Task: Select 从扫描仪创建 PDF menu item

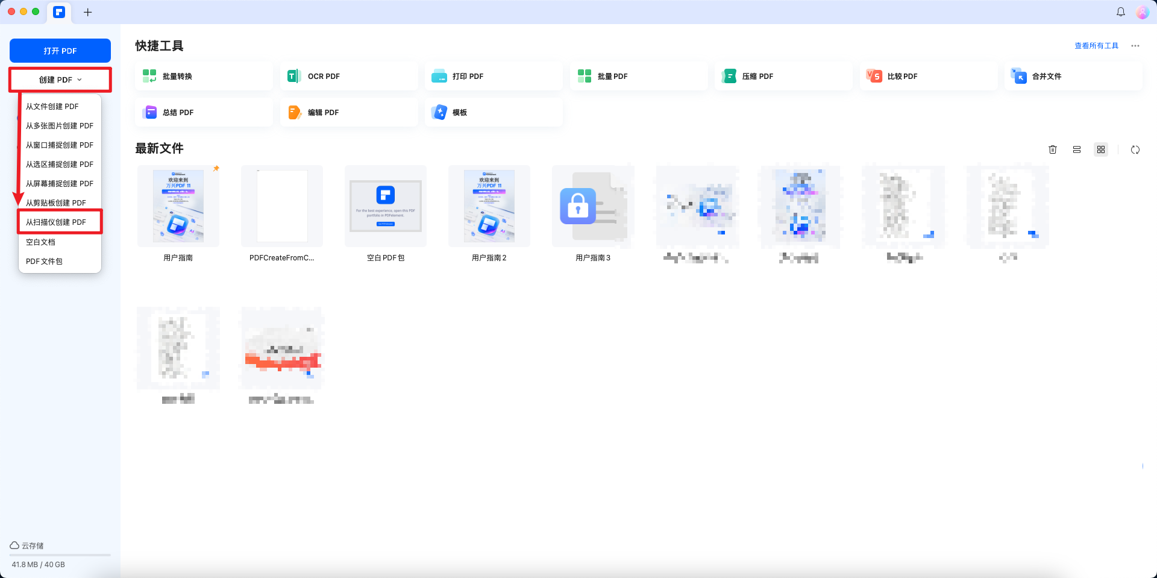Action: [56, 222]
